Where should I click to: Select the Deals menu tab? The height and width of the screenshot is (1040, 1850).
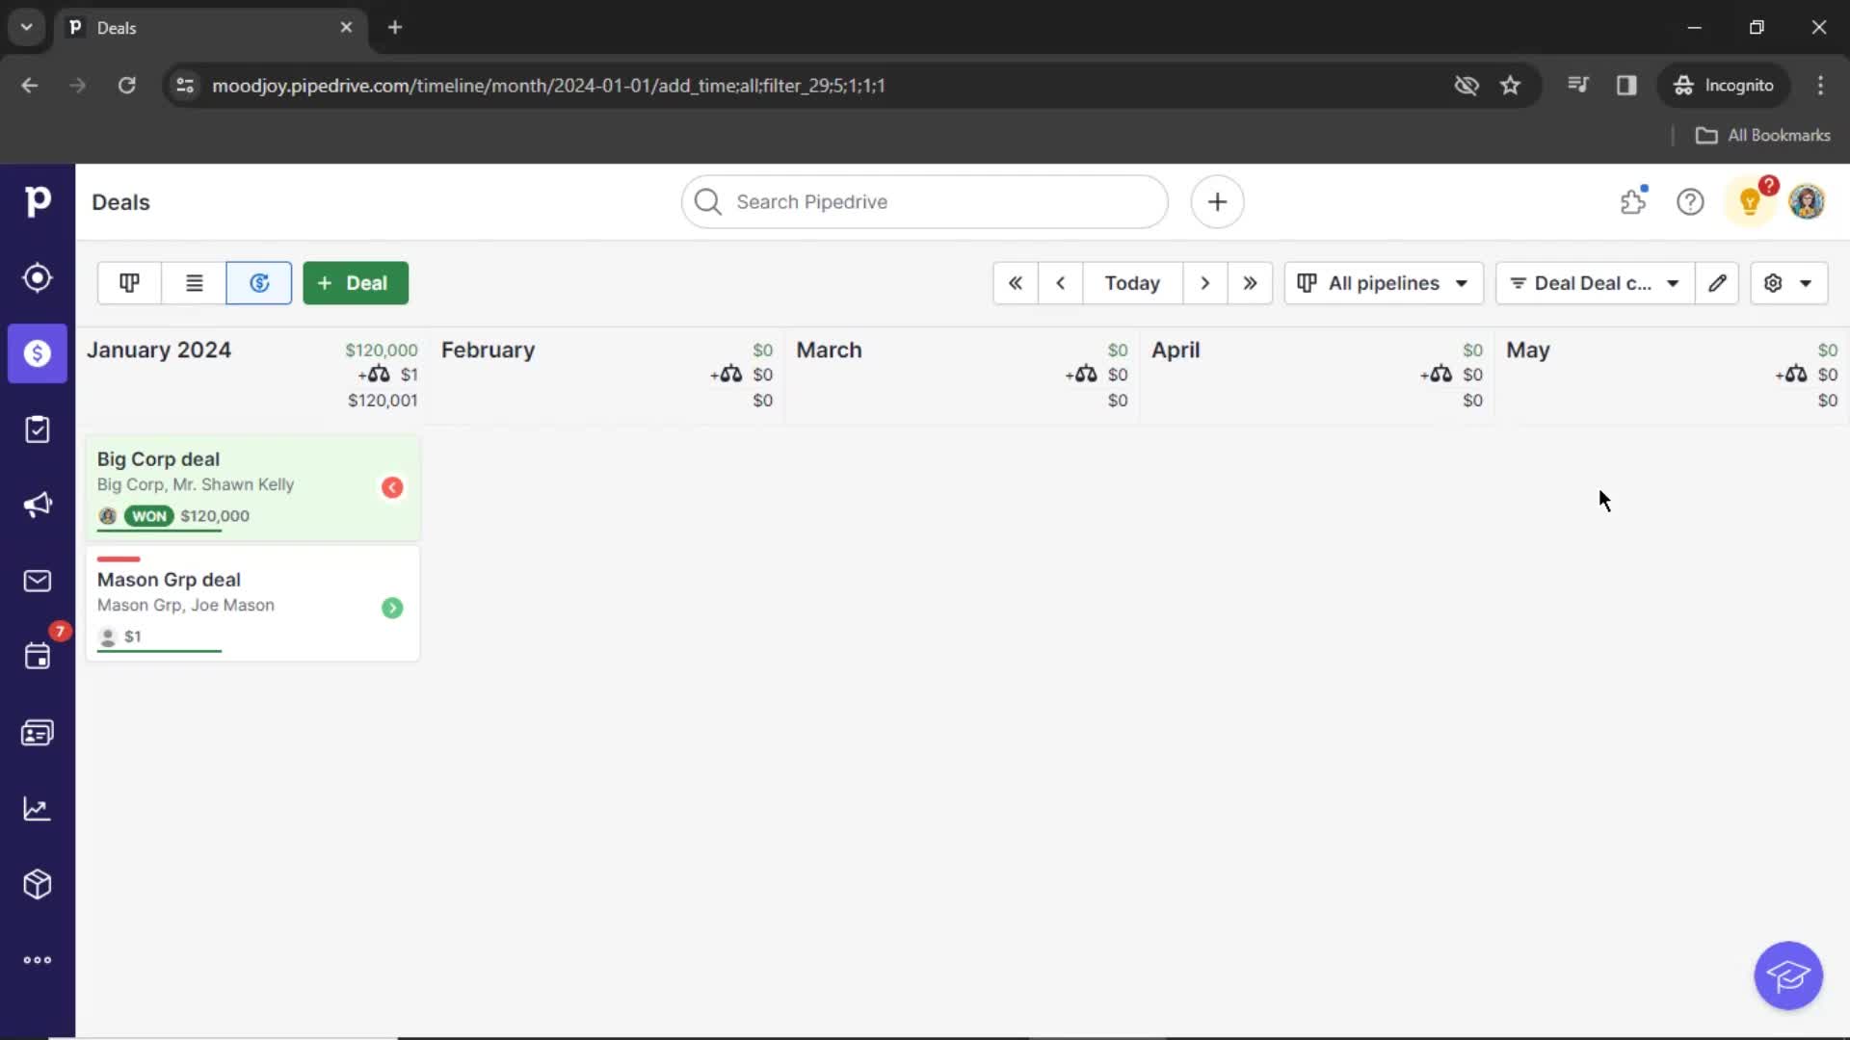coord(37,353)
